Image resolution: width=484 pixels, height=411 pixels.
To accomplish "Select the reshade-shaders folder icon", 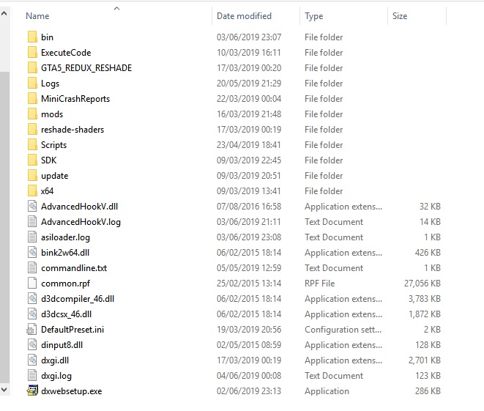I will pyautogui.click(x=32, y=130).
